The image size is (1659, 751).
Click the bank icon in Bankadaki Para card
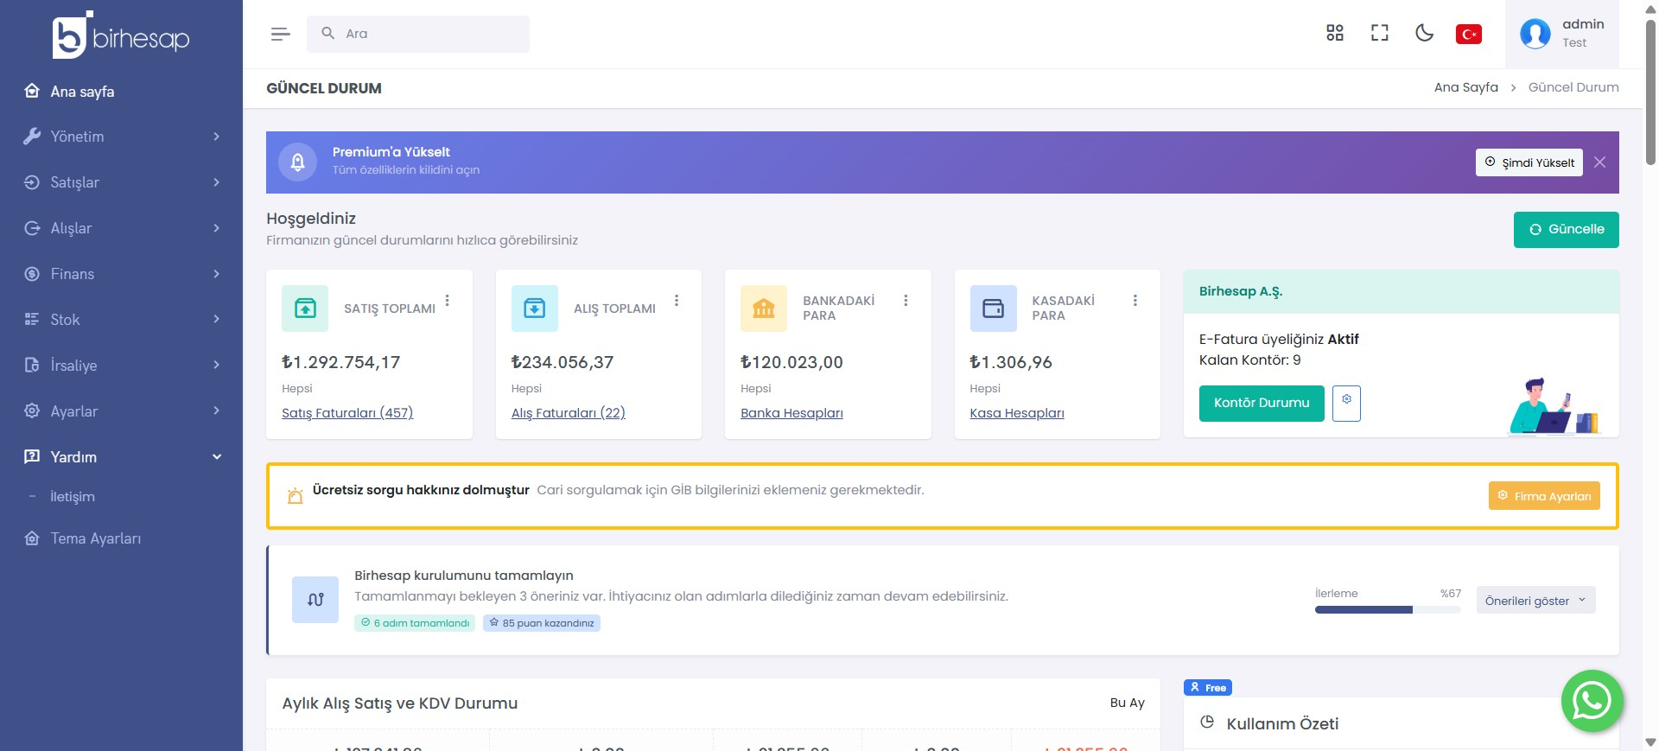tap(764, 309)
